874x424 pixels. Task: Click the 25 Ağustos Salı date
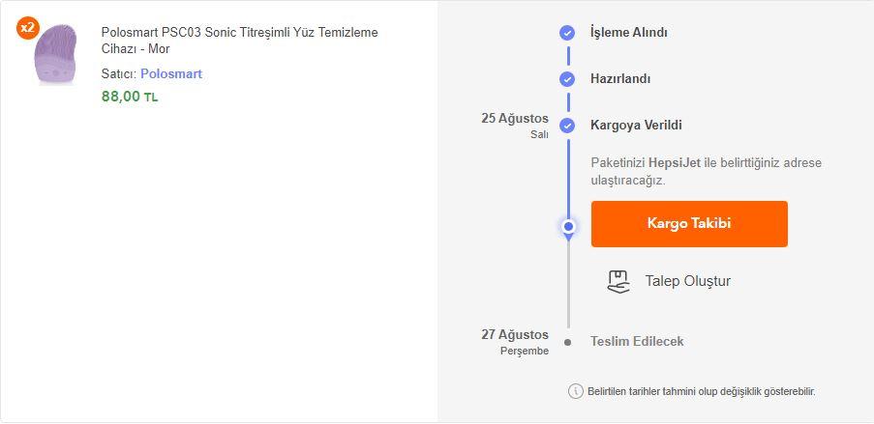tap(515, 126)
